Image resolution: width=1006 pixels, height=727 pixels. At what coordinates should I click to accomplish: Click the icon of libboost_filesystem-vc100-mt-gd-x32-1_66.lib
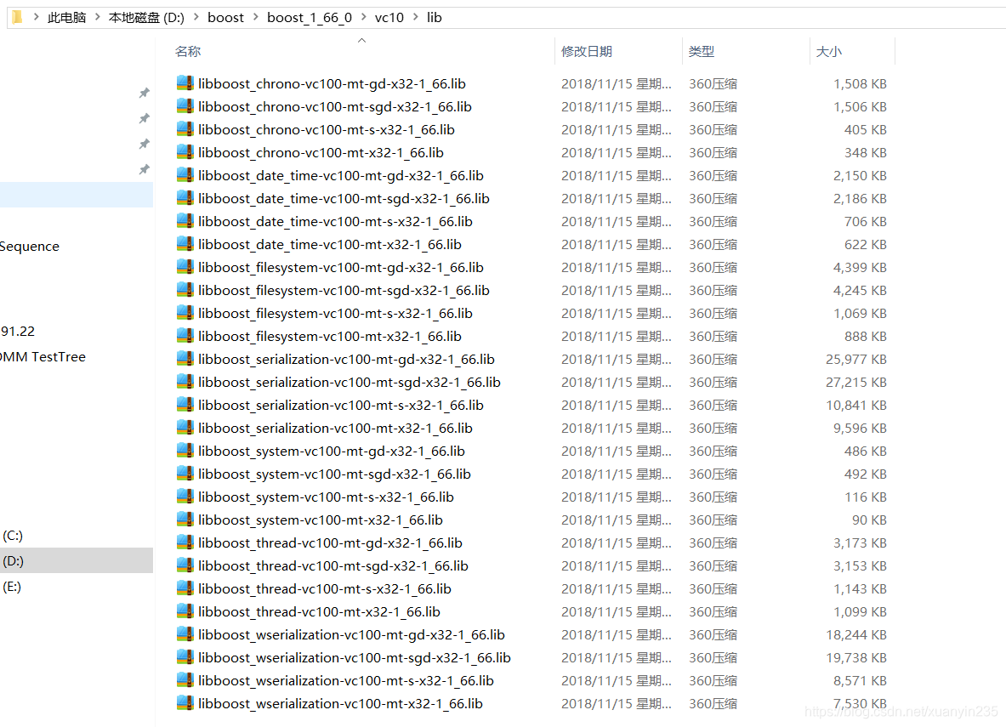(x=185, y=267)
